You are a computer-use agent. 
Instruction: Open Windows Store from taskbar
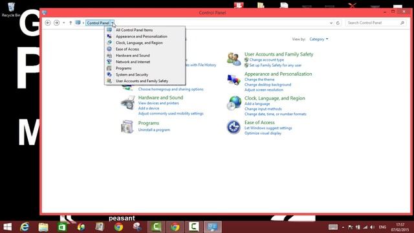(x=62, y=227)
